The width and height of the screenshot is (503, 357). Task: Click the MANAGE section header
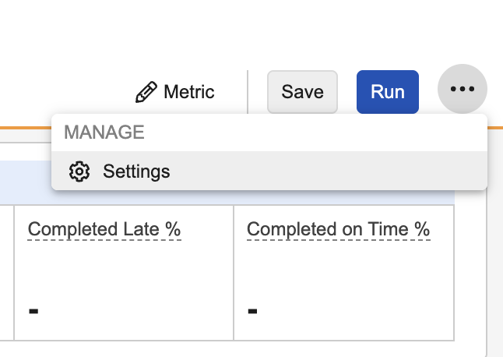[104, 133]
